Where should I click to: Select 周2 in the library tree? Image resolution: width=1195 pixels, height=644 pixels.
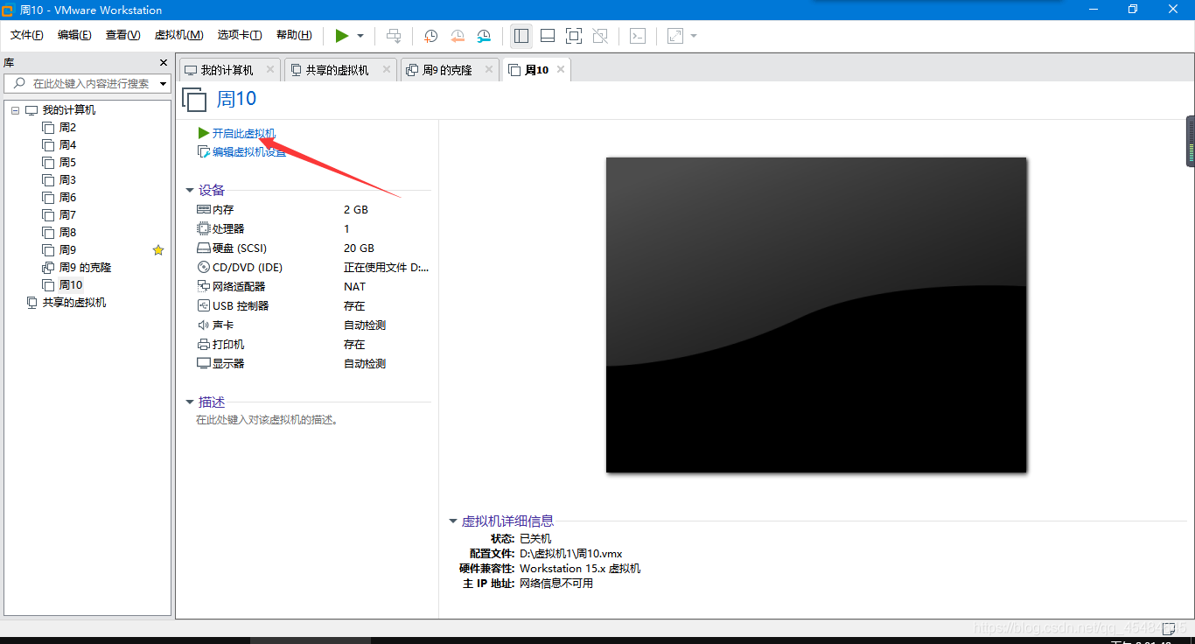(x=67, y=128)
